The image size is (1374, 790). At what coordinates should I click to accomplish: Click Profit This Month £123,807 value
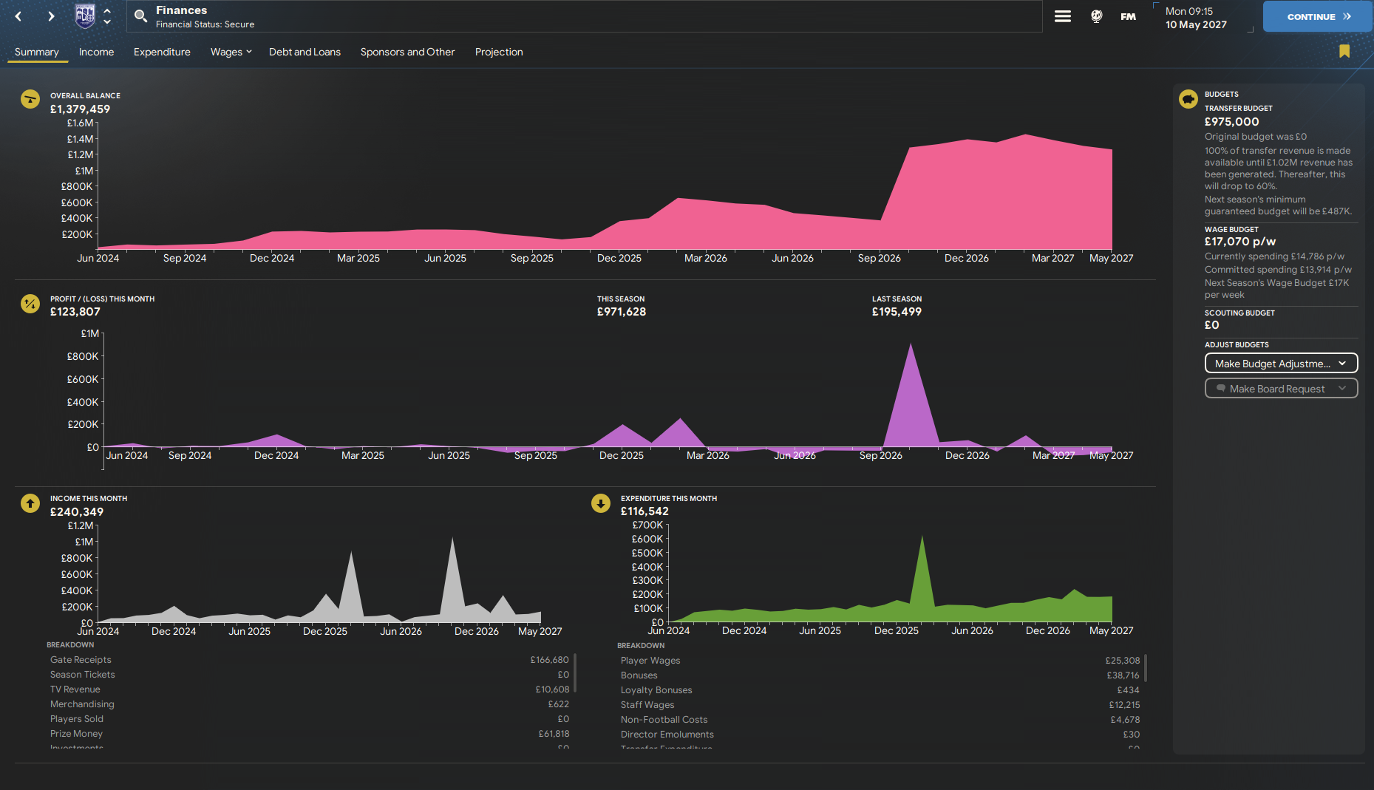tap(75, 312)
